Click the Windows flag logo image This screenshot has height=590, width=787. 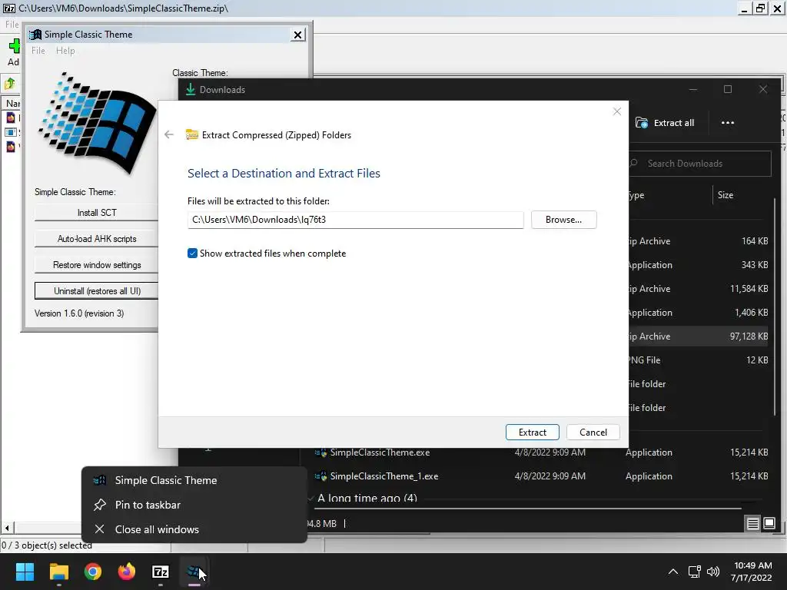coord(96,122)
